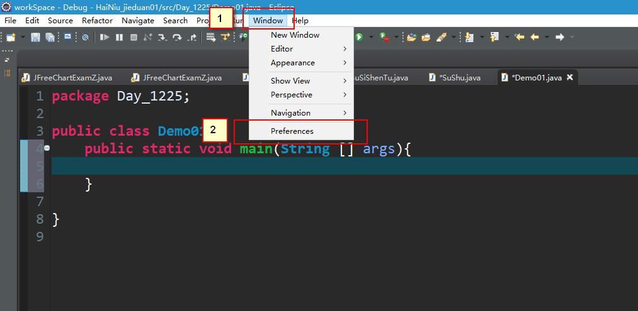The height and width of the screenshot is (311, 638).
Task: Switch to the *SuShu.java tab
Action: pos(455,77)
